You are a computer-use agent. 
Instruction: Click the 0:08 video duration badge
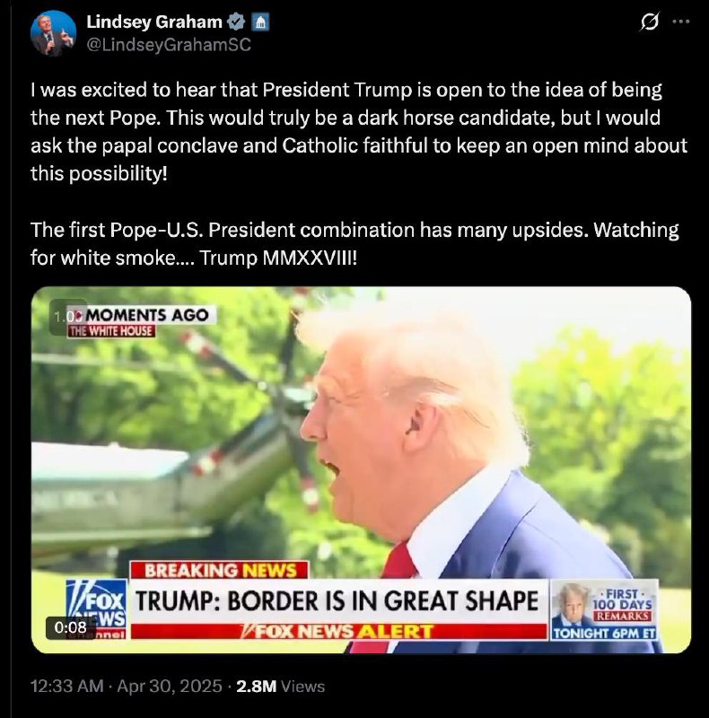click(71, 626)
